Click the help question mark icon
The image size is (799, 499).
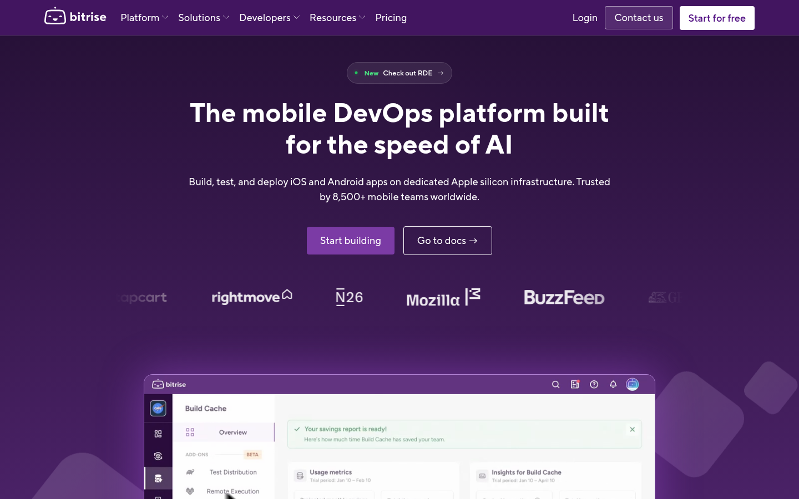(x=594, y=384)
